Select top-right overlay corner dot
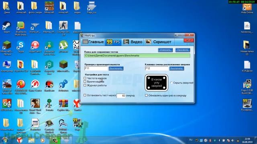Screen dimensions: 257x144 164,78
